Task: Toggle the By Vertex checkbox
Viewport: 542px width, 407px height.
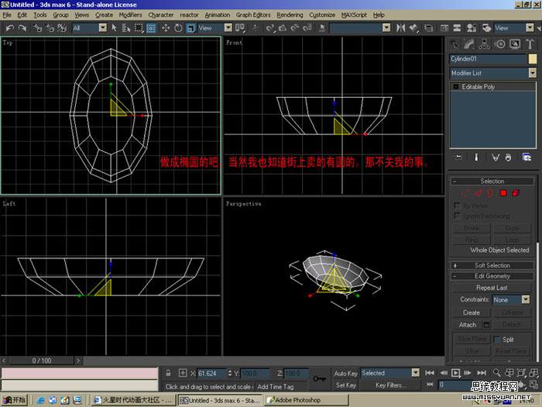Action: pyautogui.click(x=457, y=205)
